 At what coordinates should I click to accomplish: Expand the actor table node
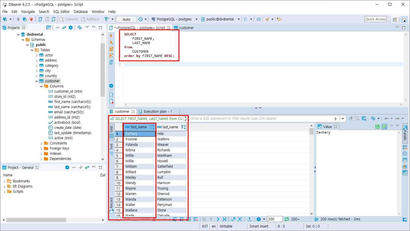37,55
